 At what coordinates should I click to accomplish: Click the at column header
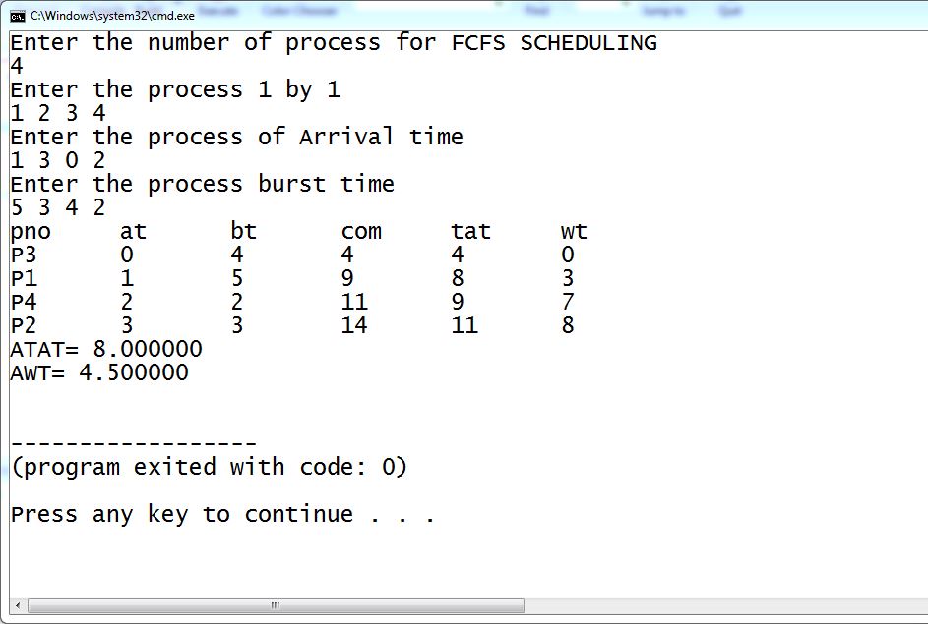133,231
